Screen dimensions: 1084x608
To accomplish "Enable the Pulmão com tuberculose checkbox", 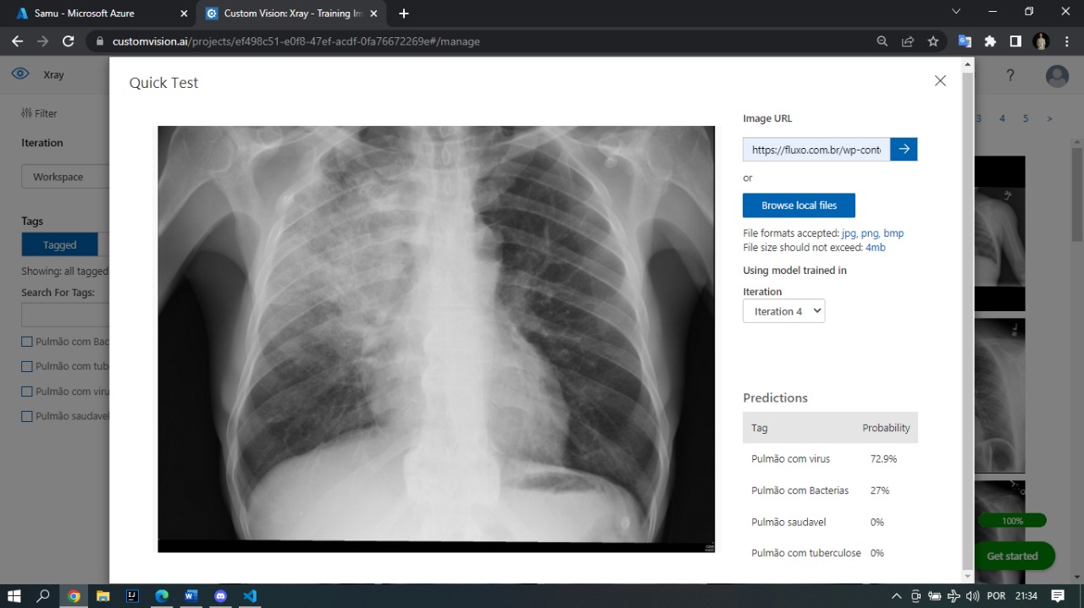I will click(27, 366).
